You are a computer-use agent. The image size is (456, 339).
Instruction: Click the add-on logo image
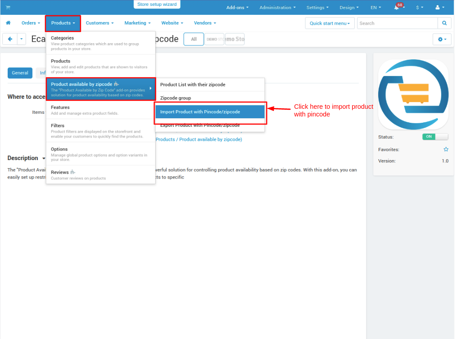pyautogui.click(x=413, y=94)
